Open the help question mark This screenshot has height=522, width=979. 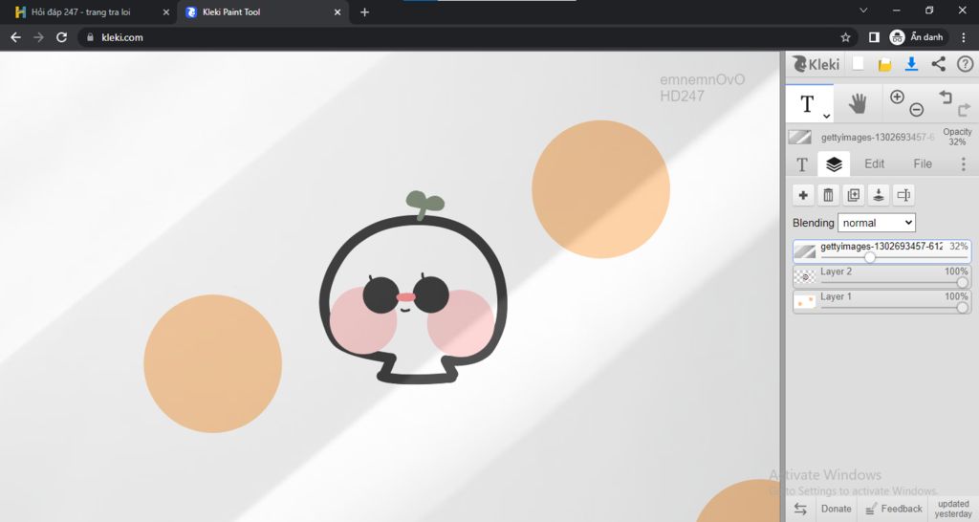[x=965, y=64]
